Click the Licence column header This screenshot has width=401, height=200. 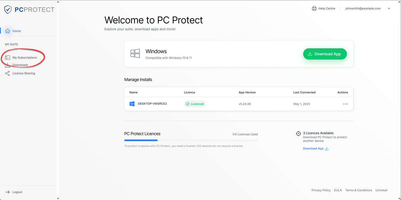[x=189, y=92]
